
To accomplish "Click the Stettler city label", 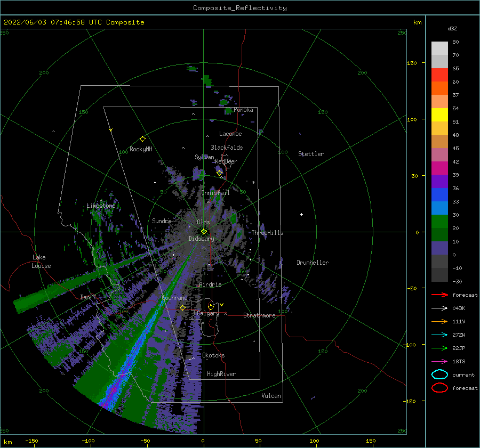I will [x=311, y=154].
